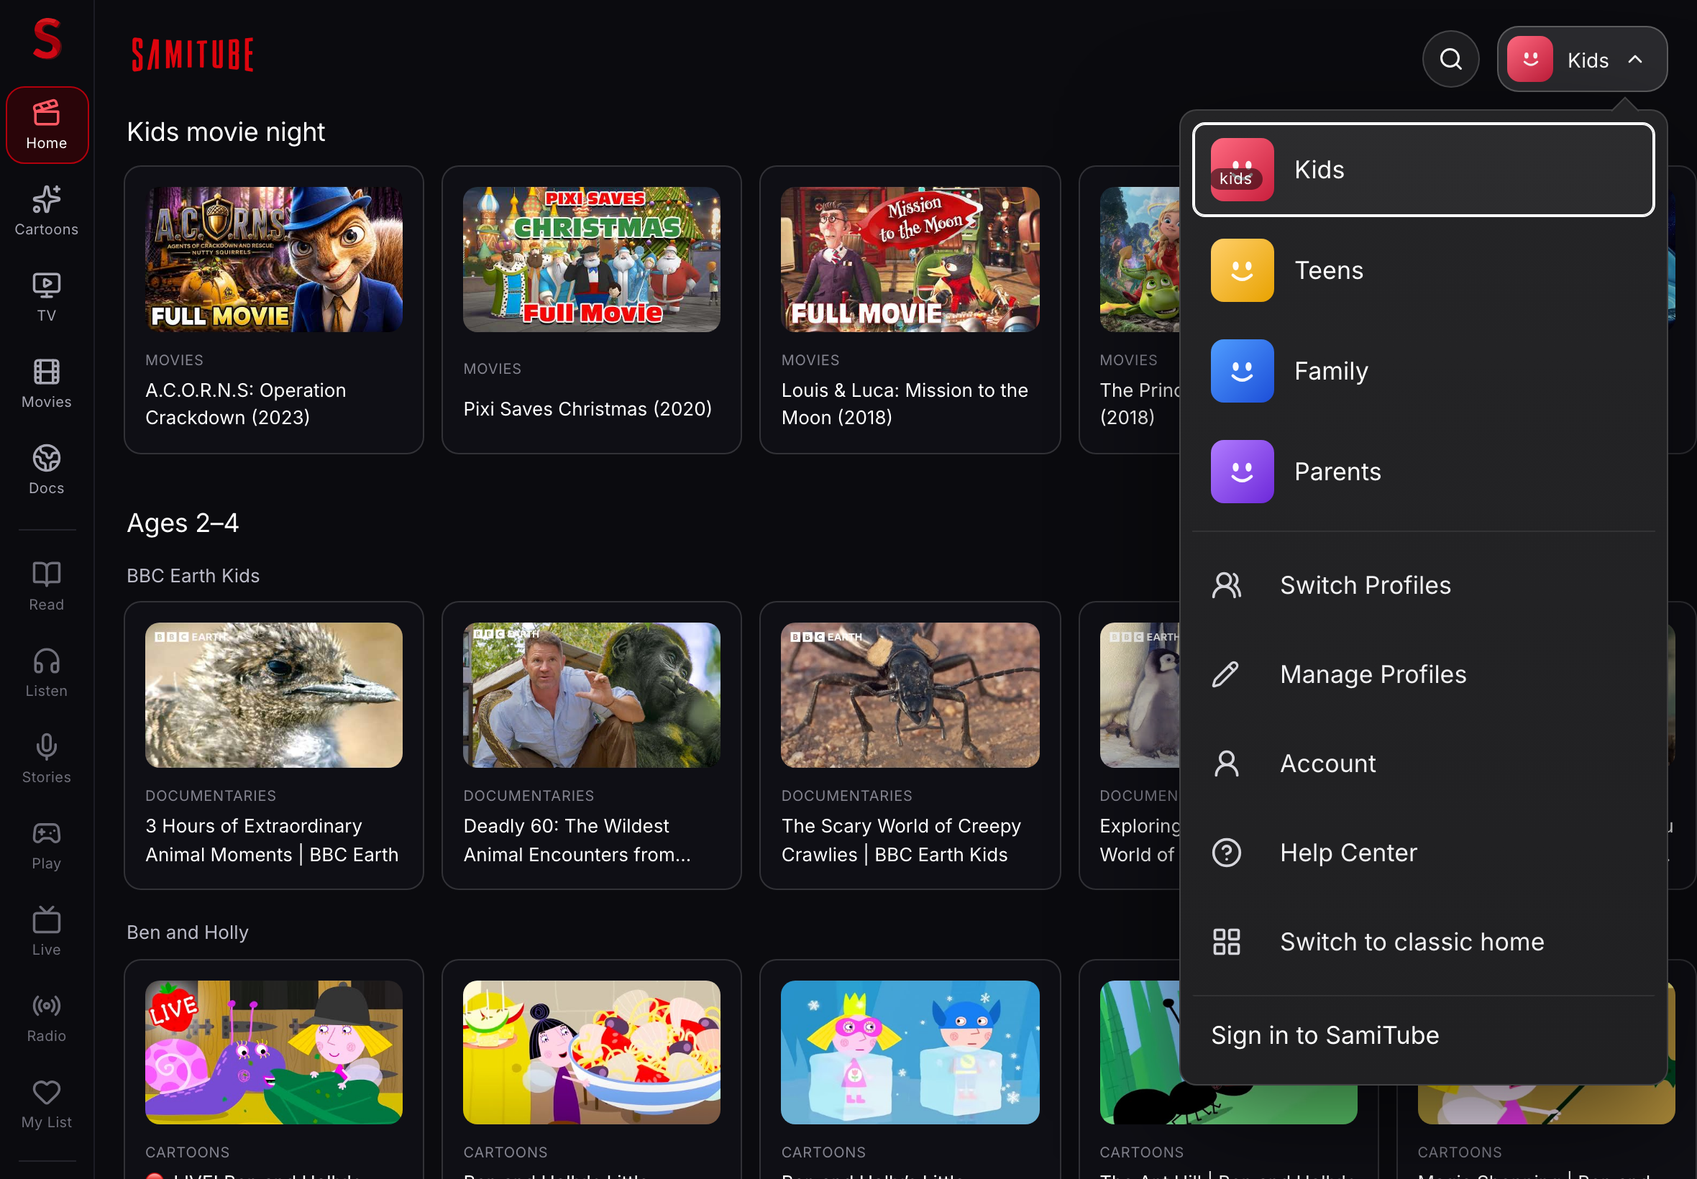Open Louis & Luca Mission to Moon thumbnail
Image resolution: width=1697 pixels, height=1179 pixels.
(x=910, y=260)
